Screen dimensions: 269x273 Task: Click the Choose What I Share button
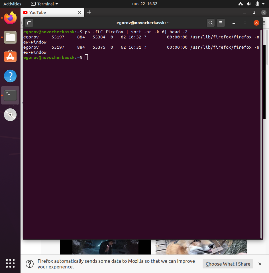(x=228, y=264)
